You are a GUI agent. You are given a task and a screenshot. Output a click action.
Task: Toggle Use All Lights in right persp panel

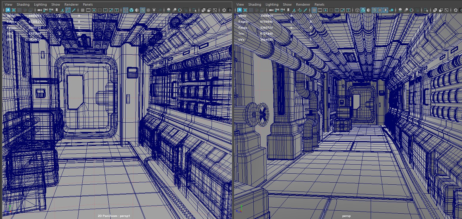pyautogui.click(x=385, y=10)
